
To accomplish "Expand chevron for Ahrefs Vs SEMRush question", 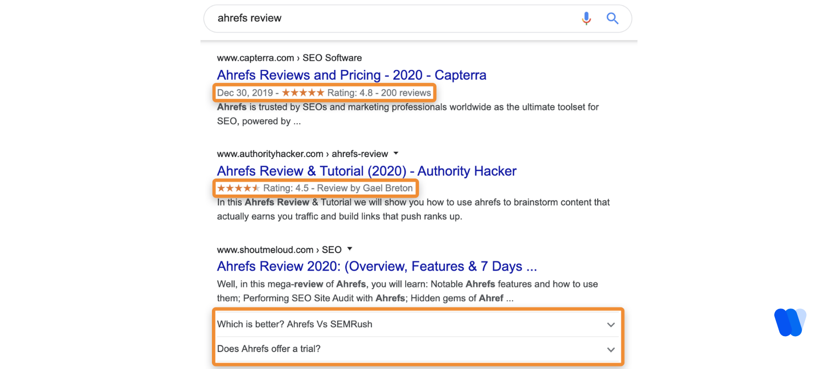I will click(611, 325).
